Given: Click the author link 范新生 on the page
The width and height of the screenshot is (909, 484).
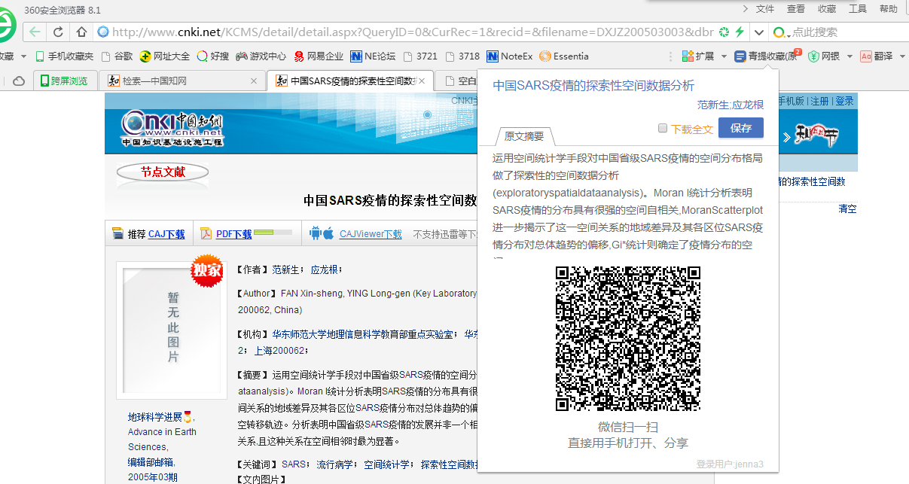Looking at the screenshot, I should click(286, 269).
